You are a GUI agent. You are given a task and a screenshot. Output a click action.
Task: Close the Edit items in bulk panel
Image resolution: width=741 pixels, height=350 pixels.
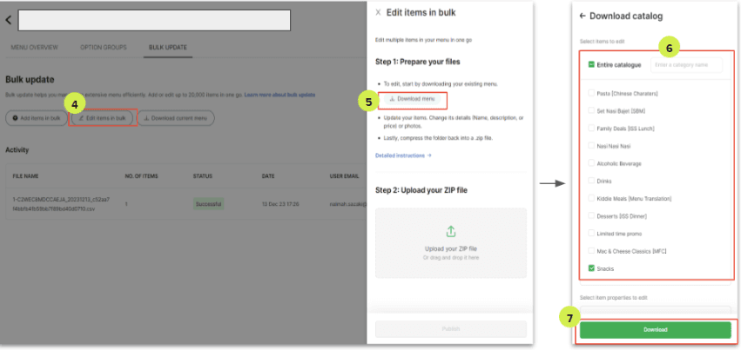(378, 13)
